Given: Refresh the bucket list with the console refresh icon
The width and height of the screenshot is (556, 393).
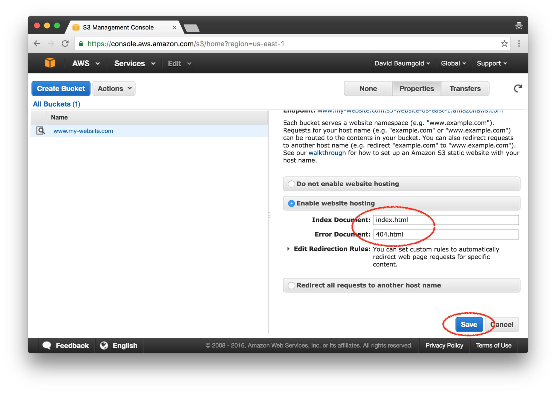Looking at the screenshot, I should click(518, 88).
